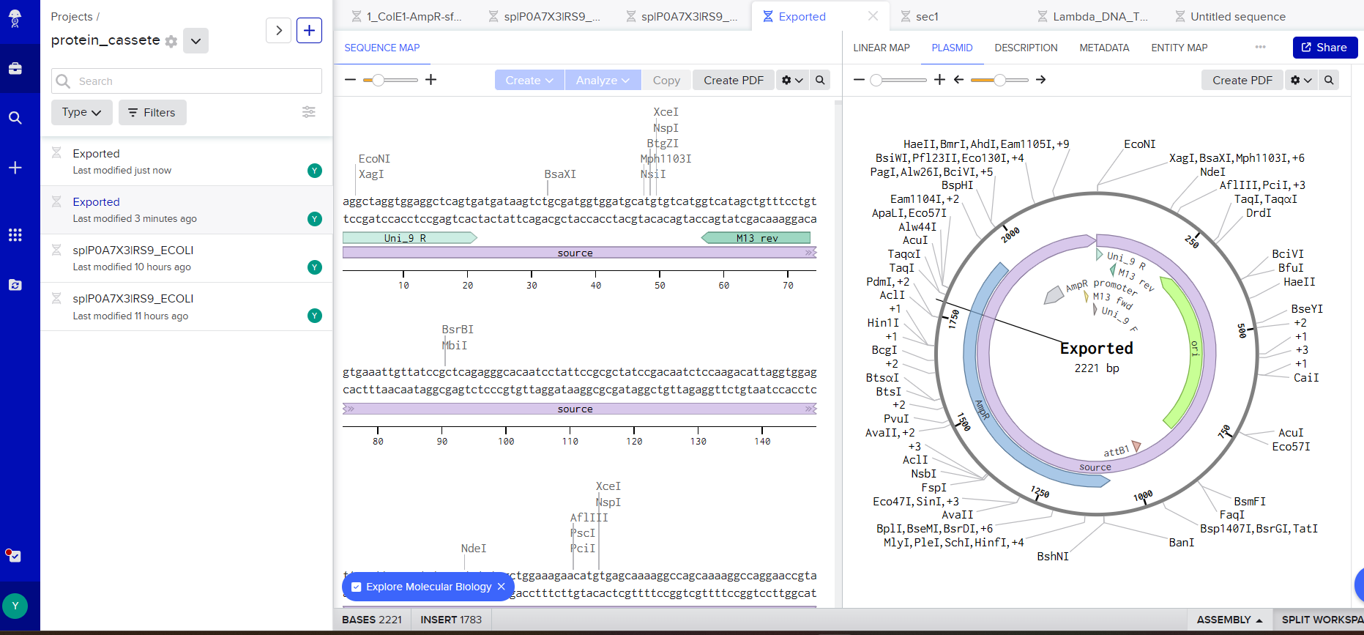
Task: Open the Lambda_DNA_T... sequence tab
Action: [1100, 16]
